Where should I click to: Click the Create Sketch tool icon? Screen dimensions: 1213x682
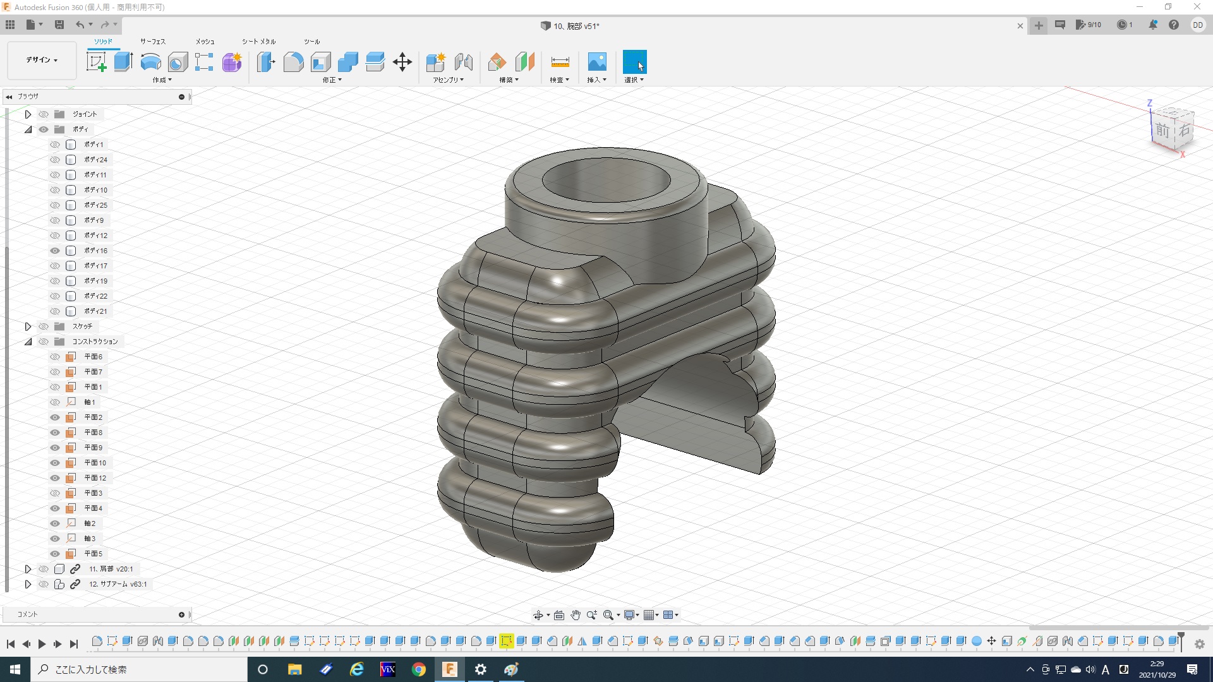point(96,62)
